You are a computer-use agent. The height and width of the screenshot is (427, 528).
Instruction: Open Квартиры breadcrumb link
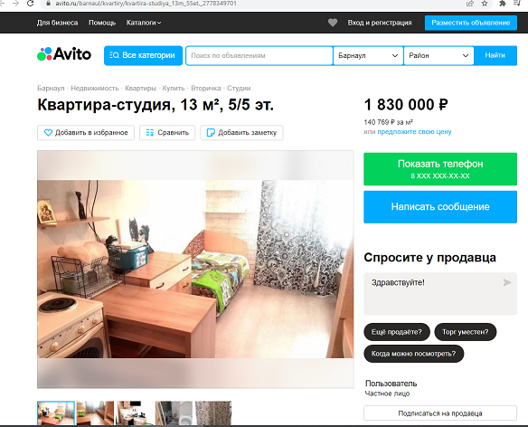click(140, 89)
